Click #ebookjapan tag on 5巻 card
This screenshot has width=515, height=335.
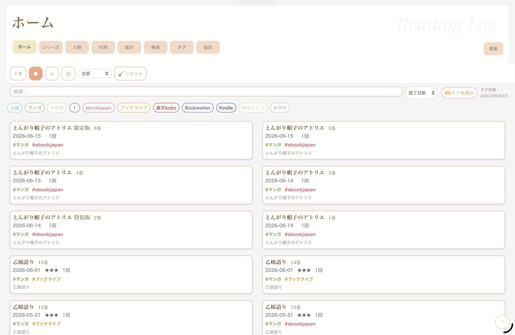pos(300,145)
